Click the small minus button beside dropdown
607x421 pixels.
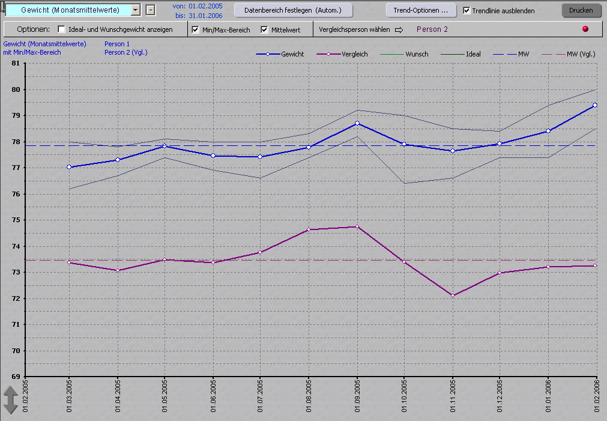point(151,10)
